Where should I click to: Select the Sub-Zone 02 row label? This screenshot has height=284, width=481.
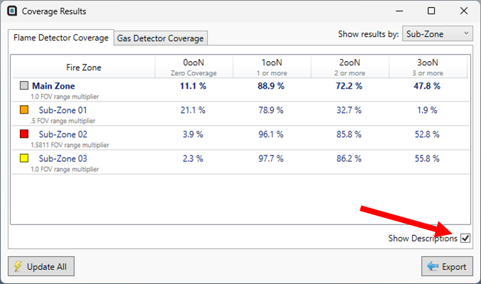click(63, 134)
